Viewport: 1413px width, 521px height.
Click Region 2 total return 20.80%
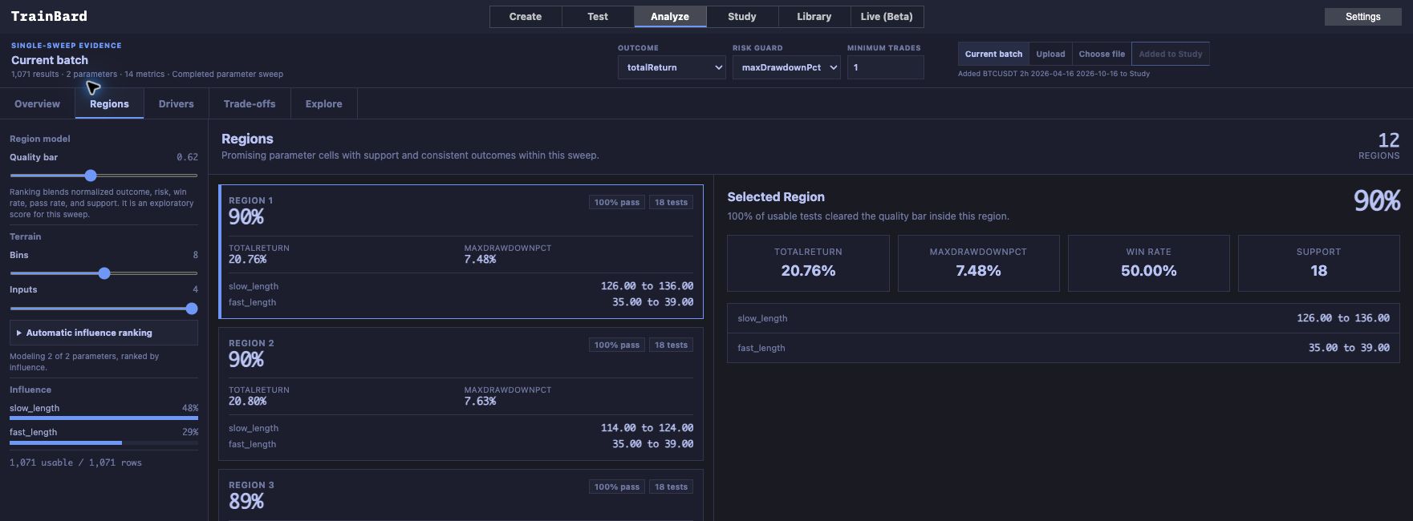pyautogui.click(x=248, y=402)
